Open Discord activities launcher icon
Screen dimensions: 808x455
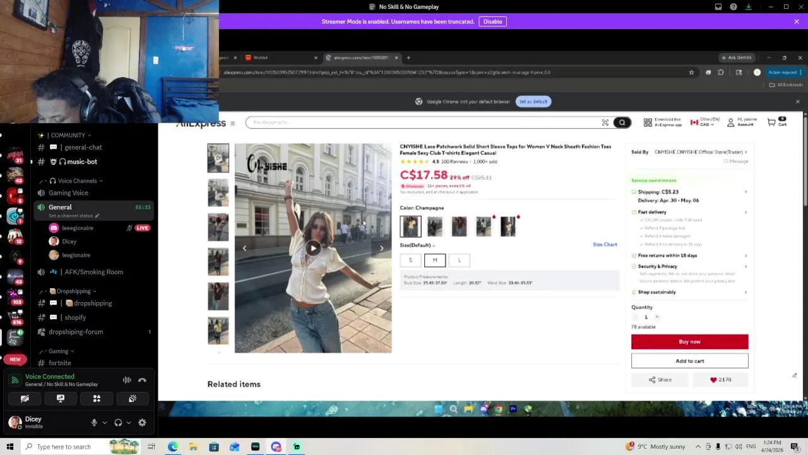97,399
